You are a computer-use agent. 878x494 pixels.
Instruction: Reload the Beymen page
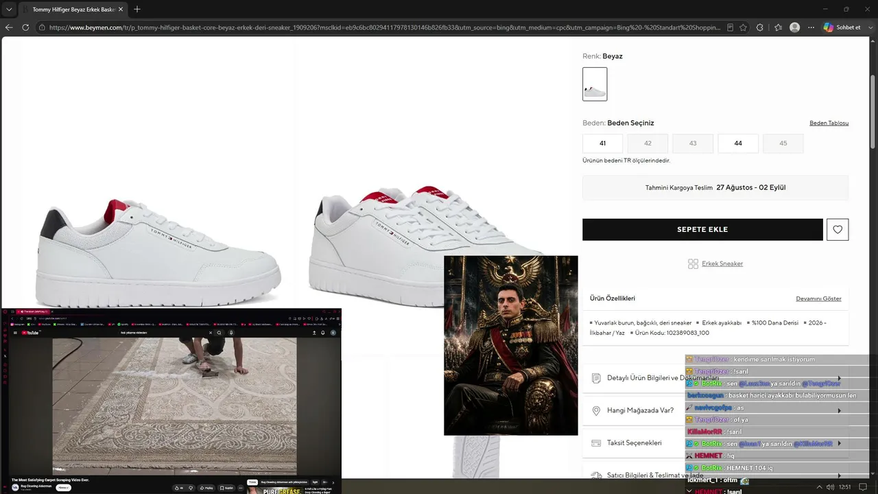[25, 27]
